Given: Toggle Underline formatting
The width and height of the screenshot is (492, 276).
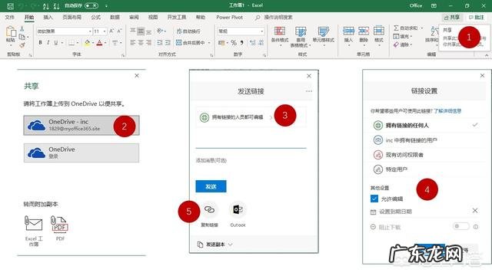Looking at the screenshot, I should tap(56, 43).
